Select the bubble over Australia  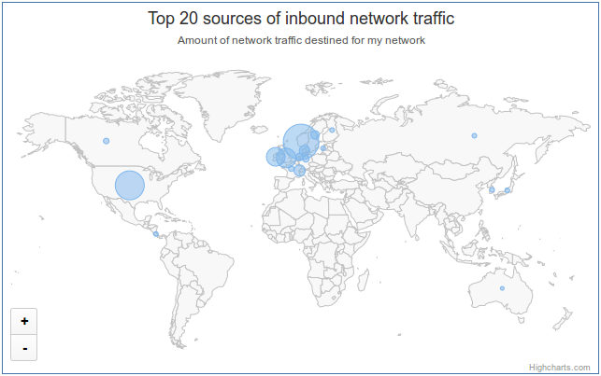click(x=502, y=288)
